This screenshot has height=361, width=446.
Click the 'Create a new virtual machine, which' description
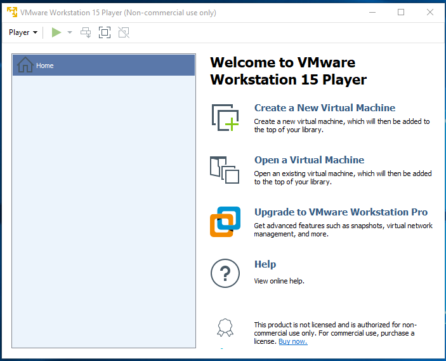click(342, 125)
